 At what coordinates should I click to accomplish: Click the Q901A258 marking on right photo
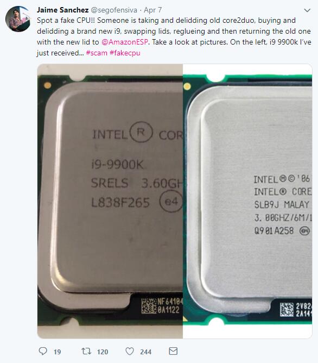coord(274,231)
